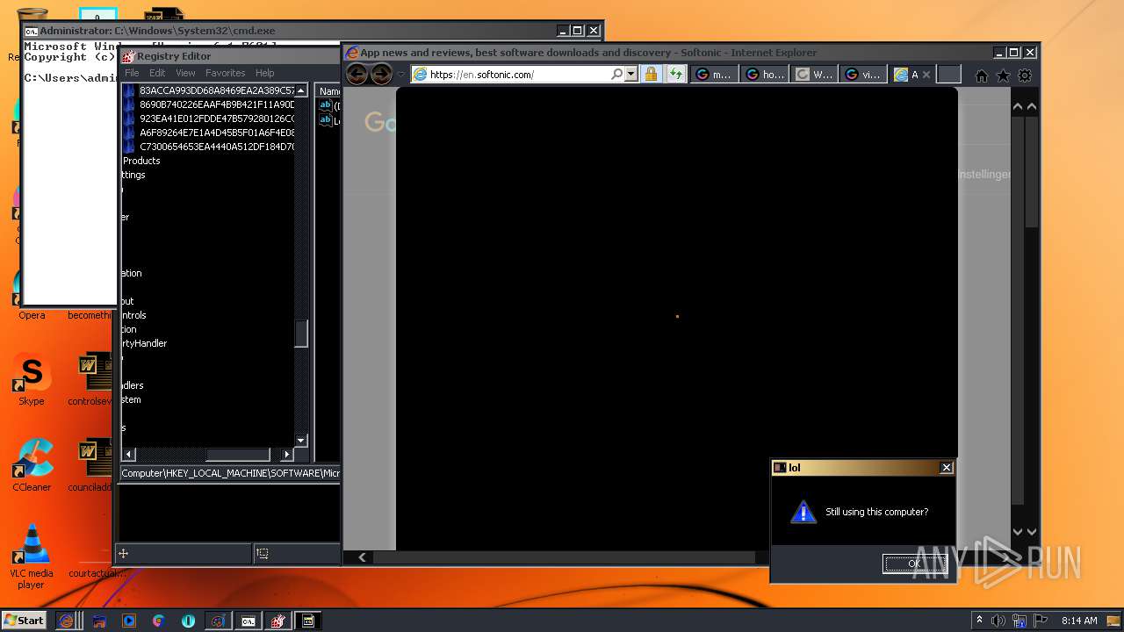Go back in Internet Explorer

pyautogui.click(x=357, y=75)
